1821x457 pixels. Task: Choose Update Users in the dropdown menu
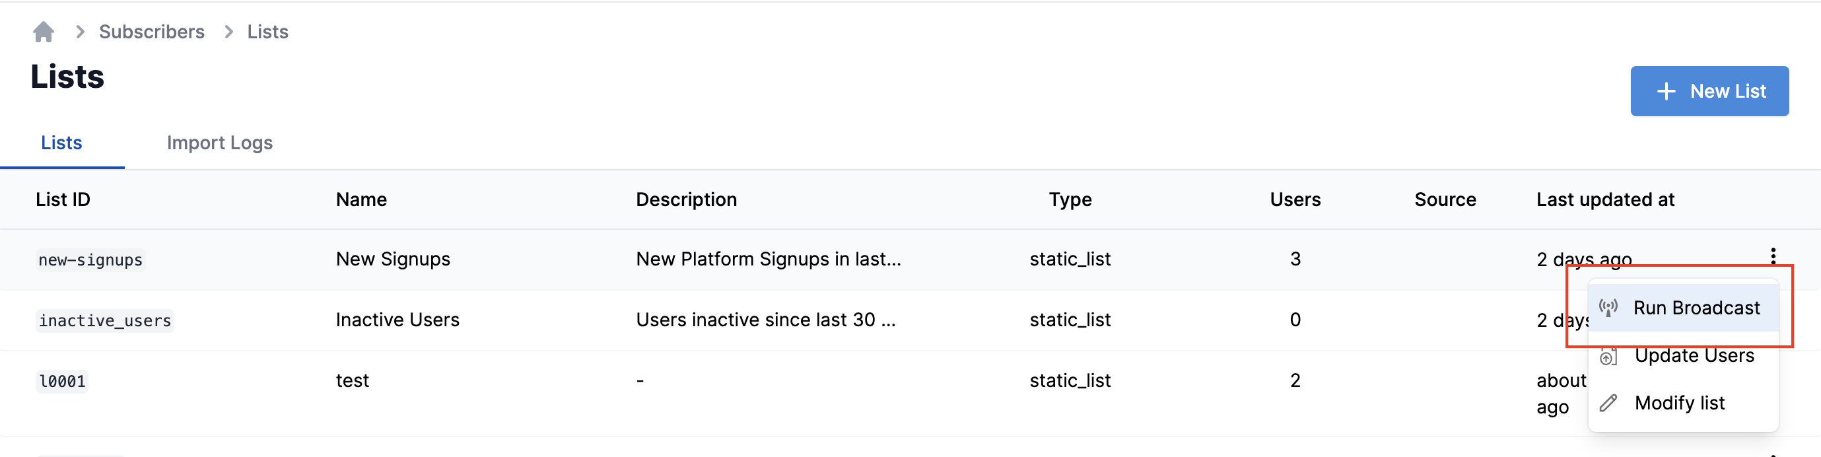1694,356
